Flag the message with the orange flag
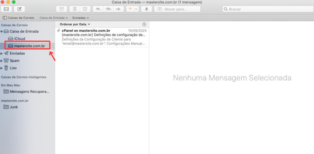 click(x=130, y=9)
